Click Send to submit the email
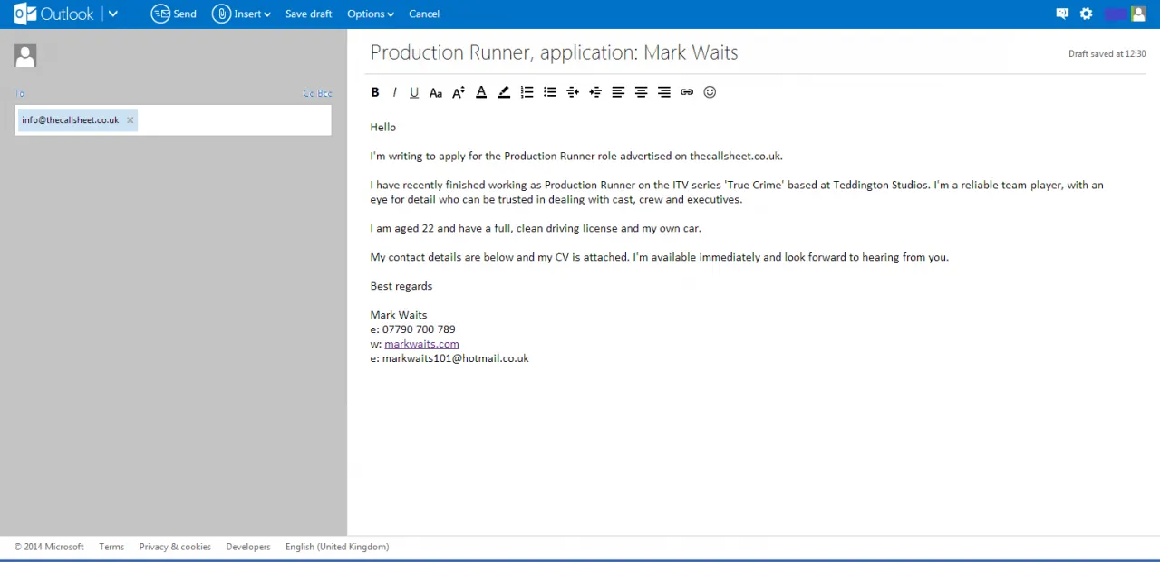 [173, 14]
